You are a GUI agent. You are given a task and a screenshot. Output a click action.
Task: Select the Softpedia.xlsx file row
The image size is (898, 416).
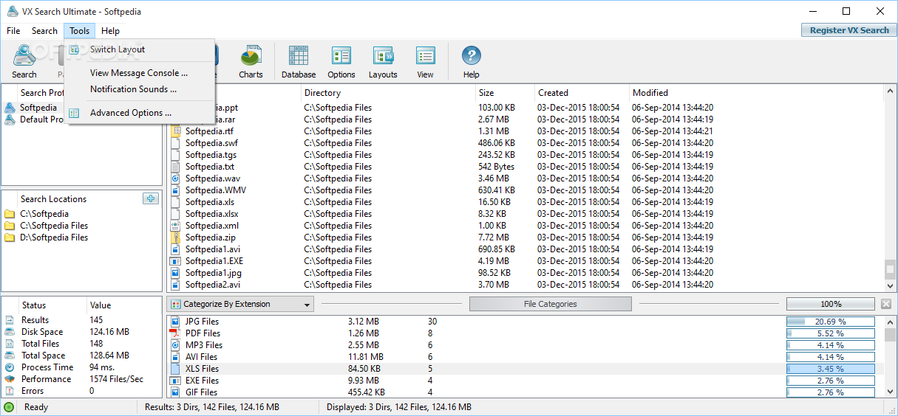click(x=526, y=214)
